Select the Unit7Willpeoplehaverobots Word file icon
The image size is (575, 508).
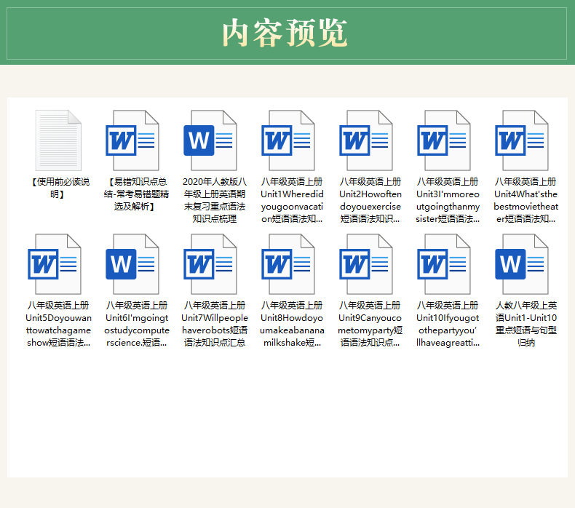(x=210, y=264)
